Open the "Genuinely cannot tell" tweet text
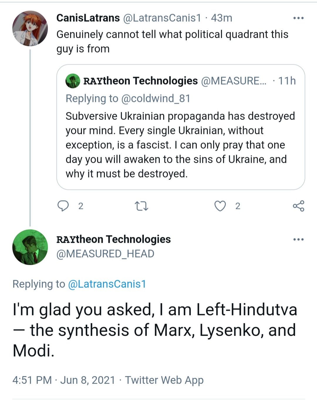 (x=172, y=41)
